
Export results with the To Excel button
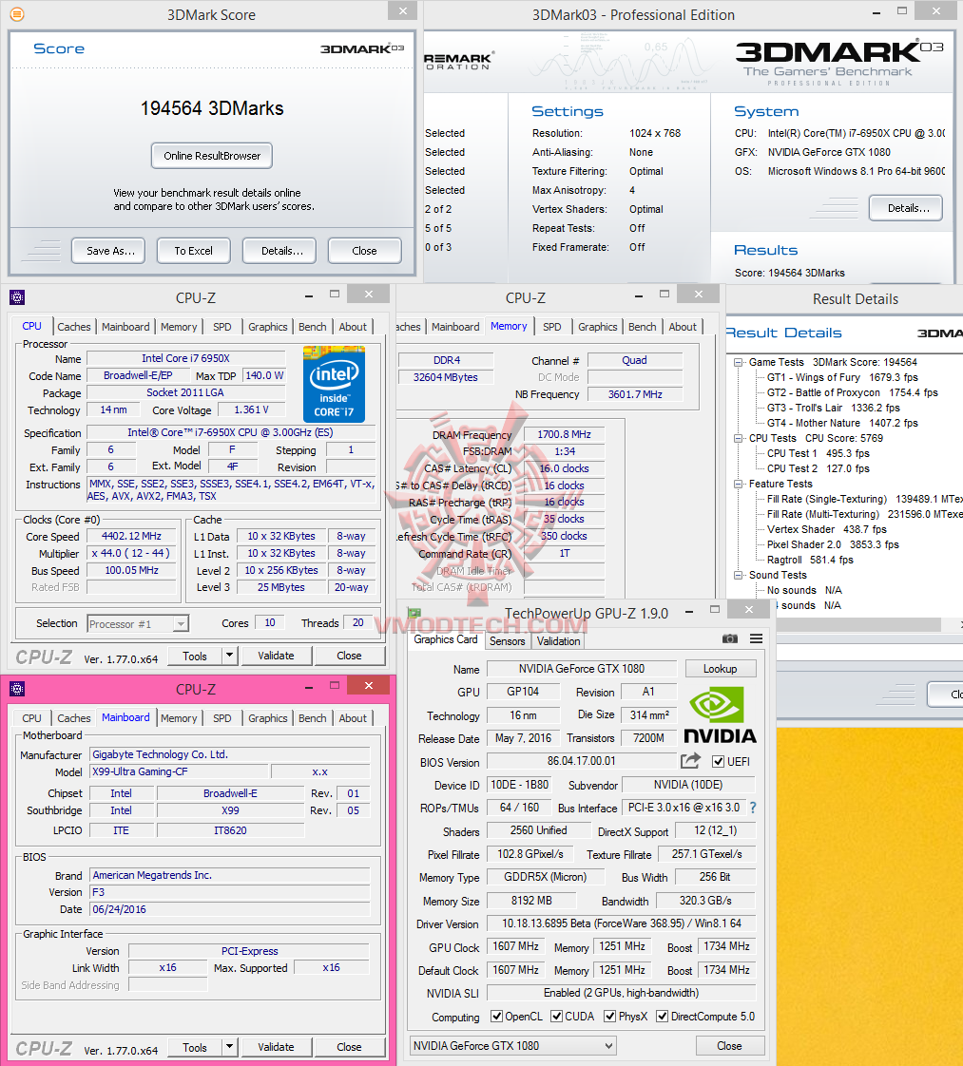coord(193,251)
